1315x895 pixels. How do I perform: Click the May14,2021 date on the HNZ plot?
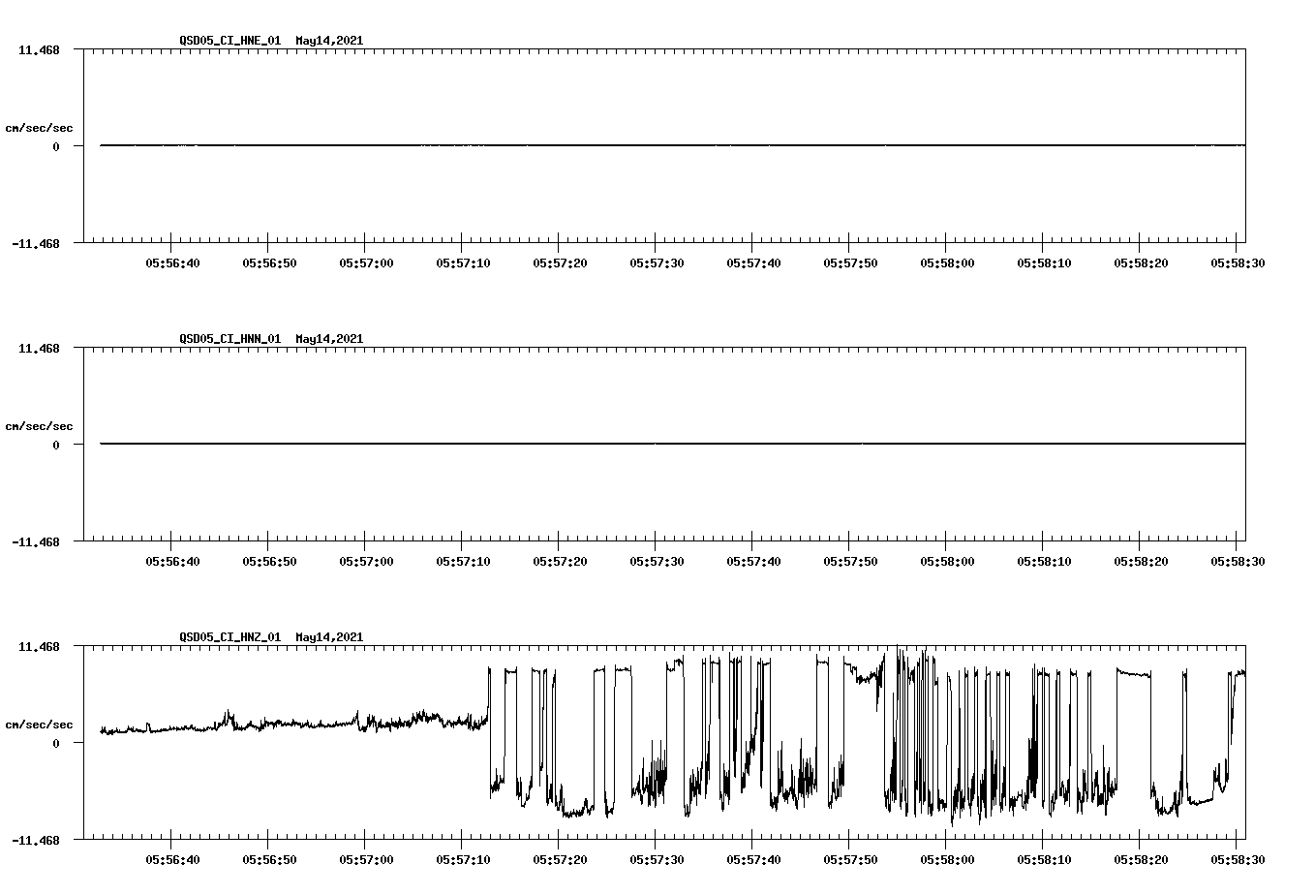click(x=329, y=637)
